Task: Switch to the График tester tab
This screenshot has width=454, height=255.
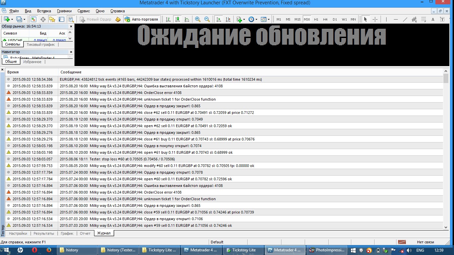Action: click(x=67, y=233)
